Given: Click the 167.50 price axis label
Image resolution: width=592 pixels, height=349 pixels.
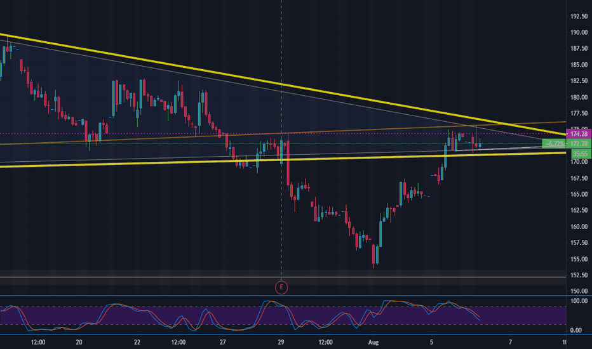Looking at the screenshot, I should [x=579, y=178].
